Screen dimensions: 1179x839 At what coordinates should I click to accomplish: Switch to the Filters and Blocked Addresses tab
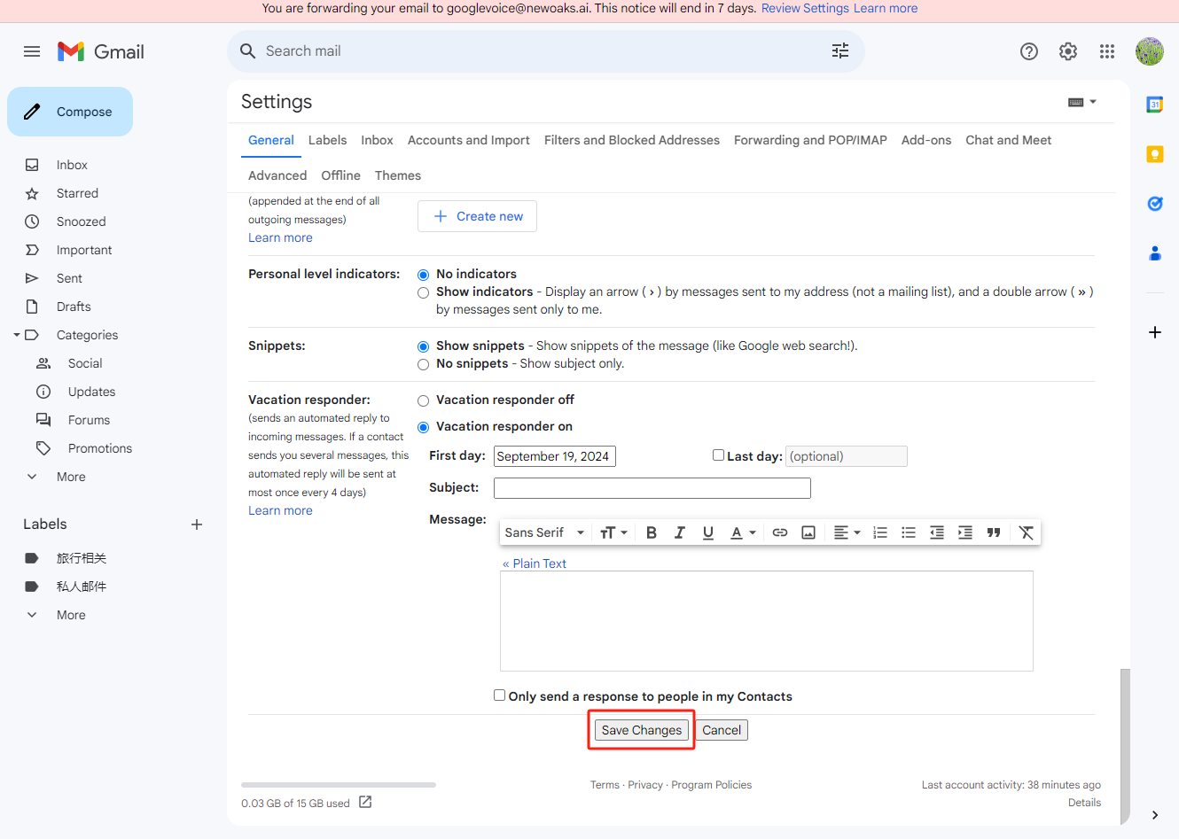[631, 140]
